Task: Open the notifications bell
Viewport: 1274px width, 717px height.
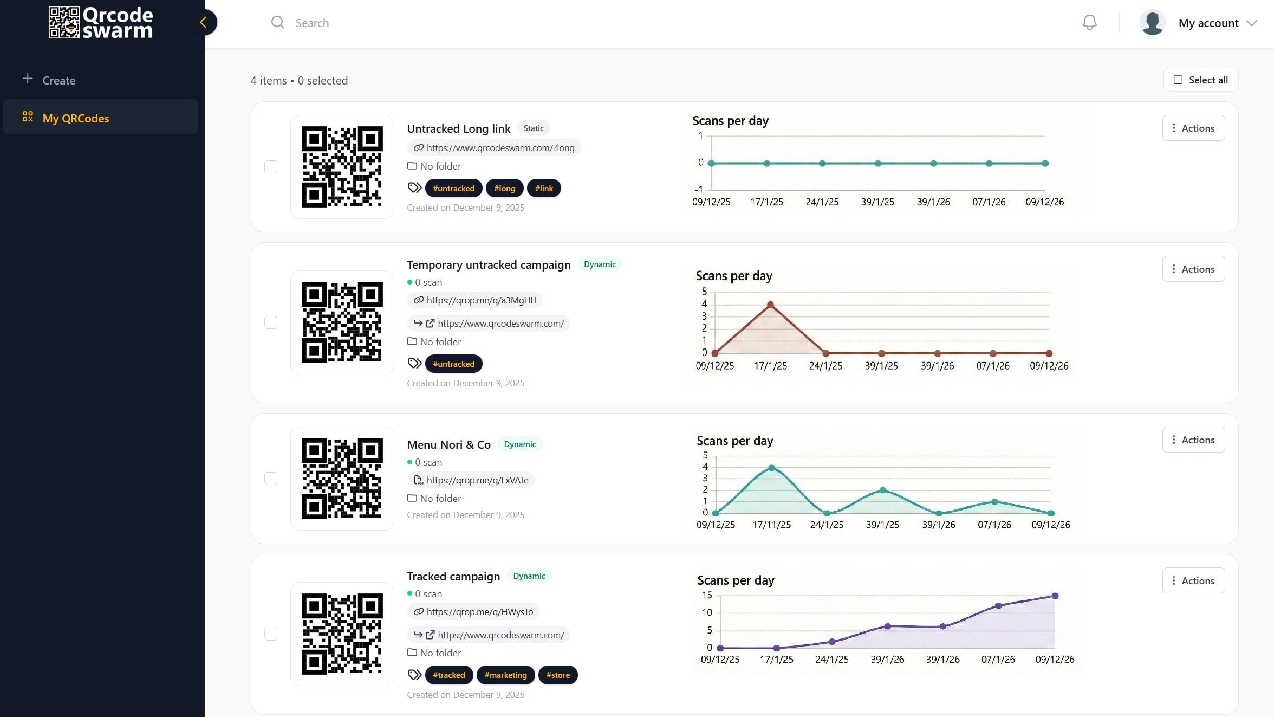Action: coord(1089,22)
